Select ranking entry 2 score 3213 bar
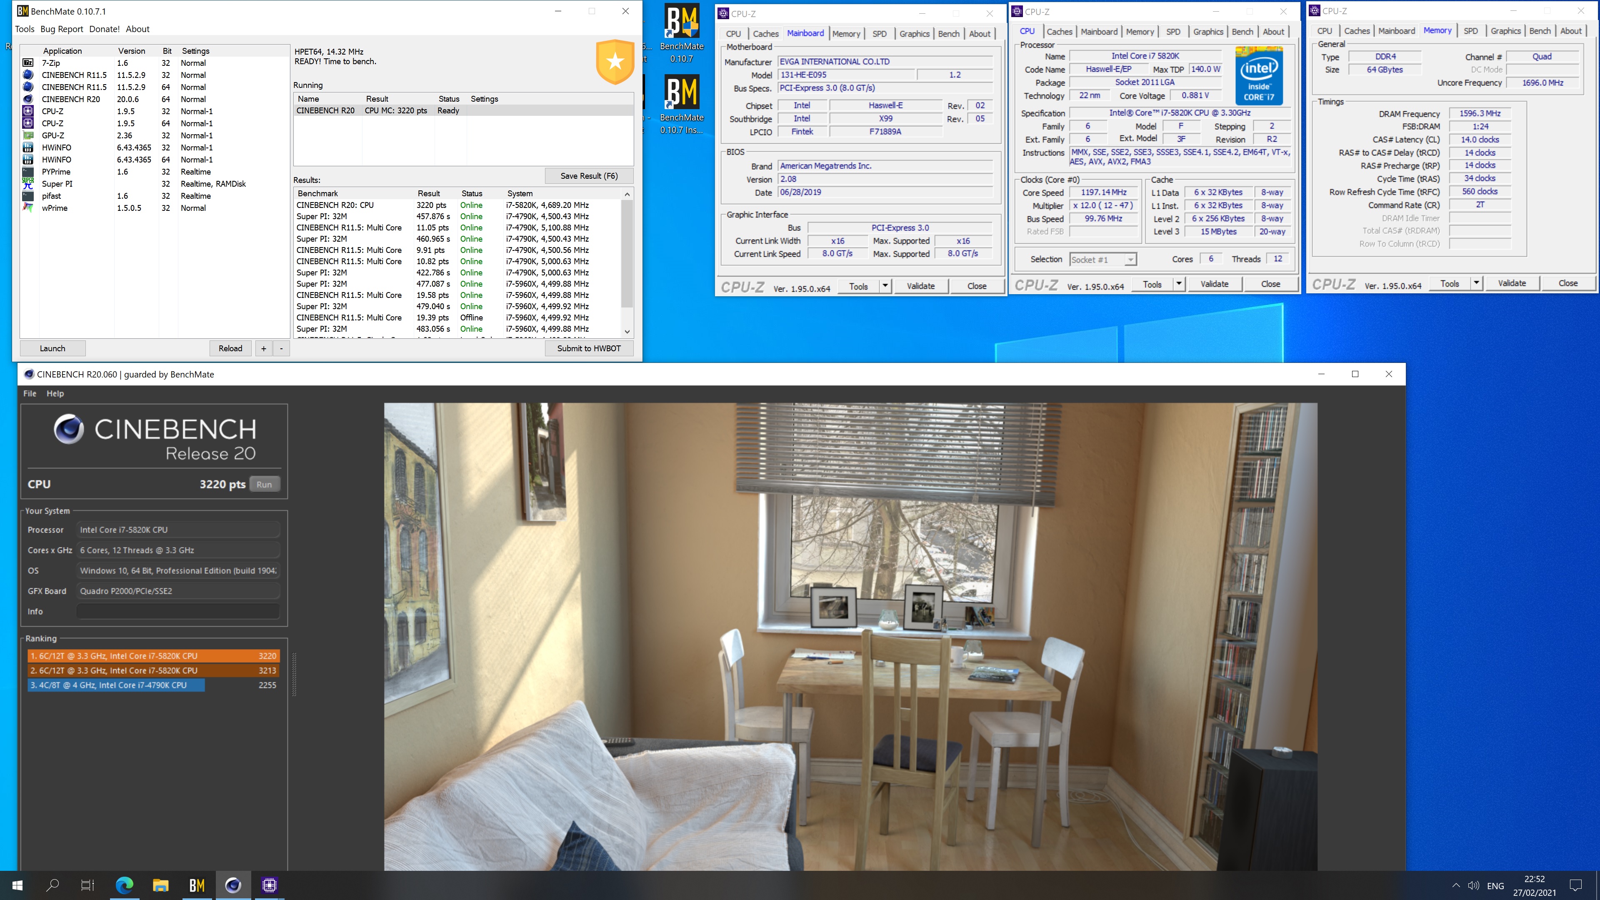Image resolution: width=1600 pixels, height=900 pixels. coord(153,670)
